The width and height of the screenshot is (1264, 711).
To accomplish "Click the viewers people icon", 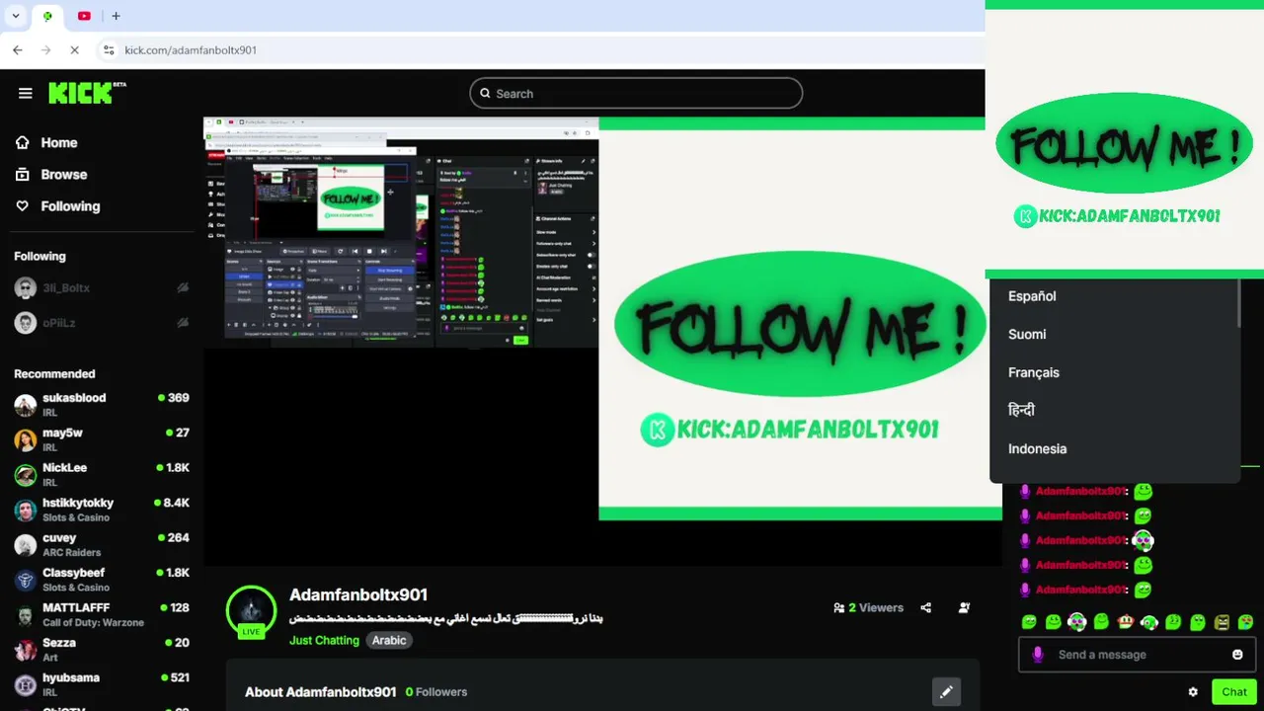I will coord(838,607).
